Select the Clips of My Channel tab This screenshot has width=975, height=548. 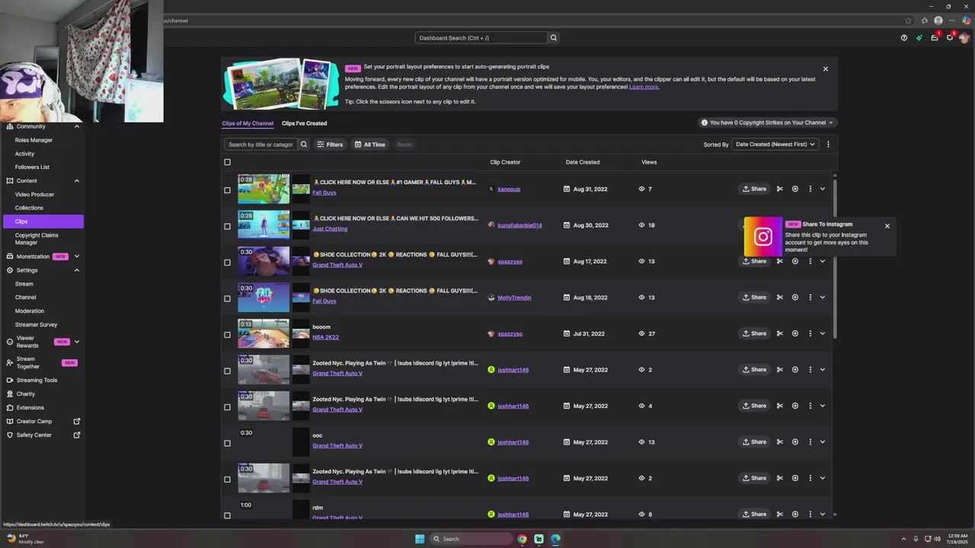[248, 123]
